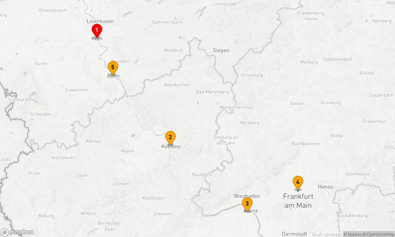395x237 pixels.
Task: Open the © Mapbox attribution link
Action: click(x=353, y=234)
